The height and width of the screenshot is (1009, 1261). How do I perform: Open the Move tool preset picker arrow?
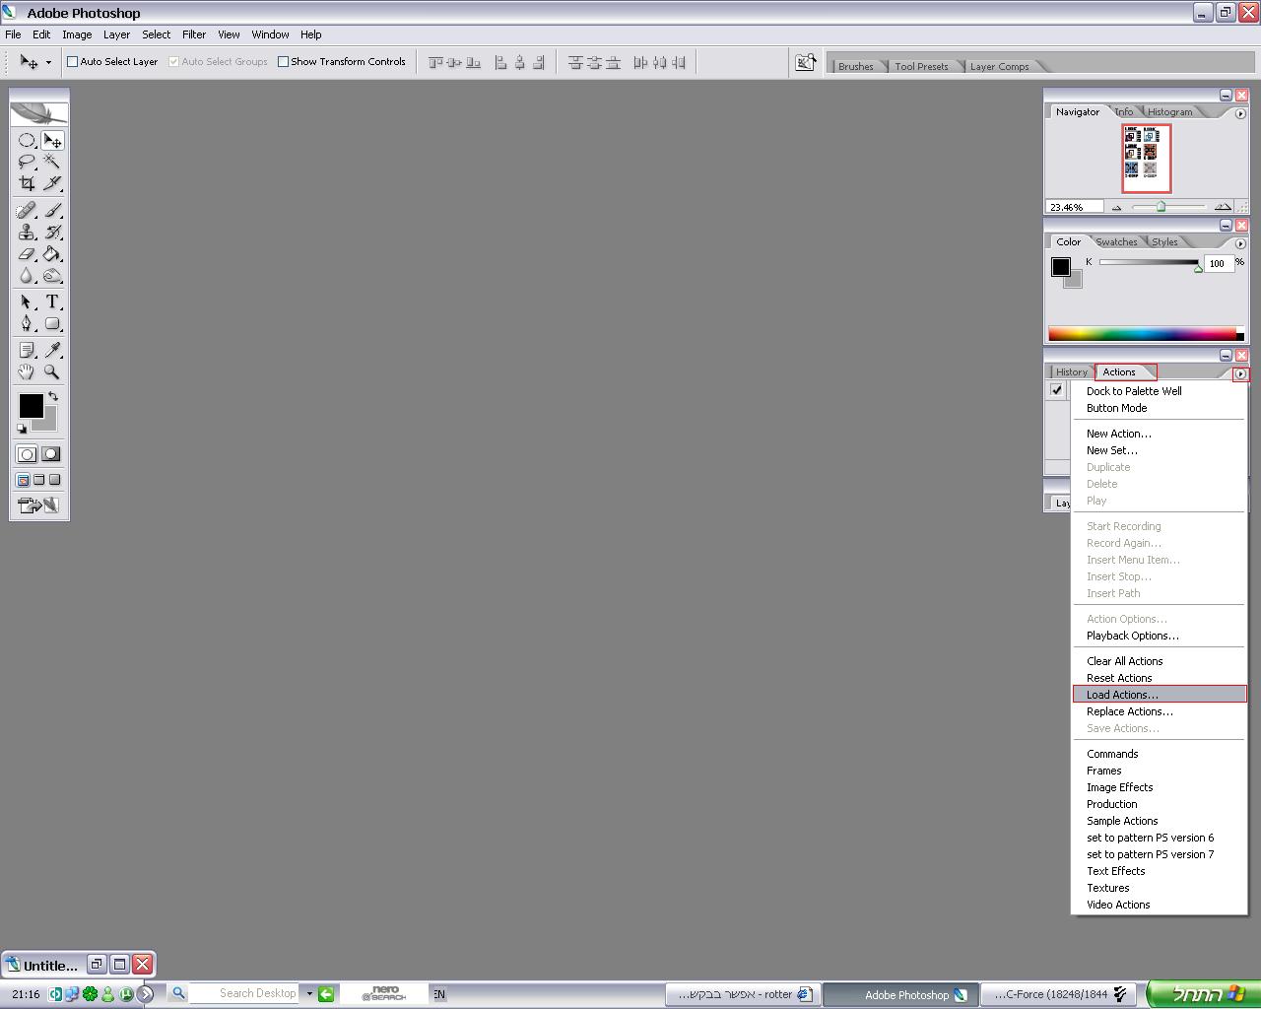pos(48,62)
